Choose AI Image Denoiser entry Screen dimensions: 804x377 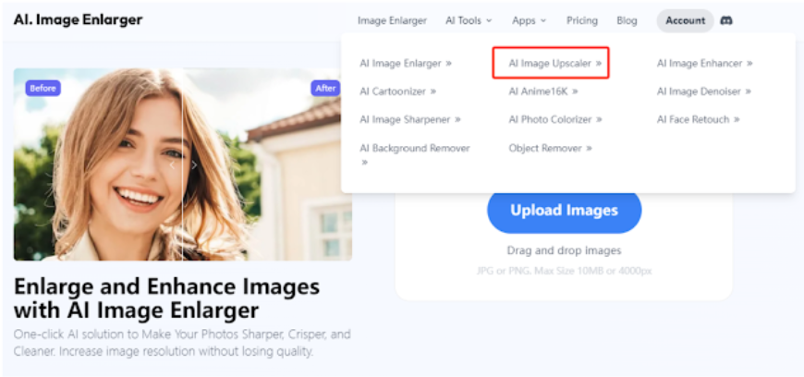(703, 91)
